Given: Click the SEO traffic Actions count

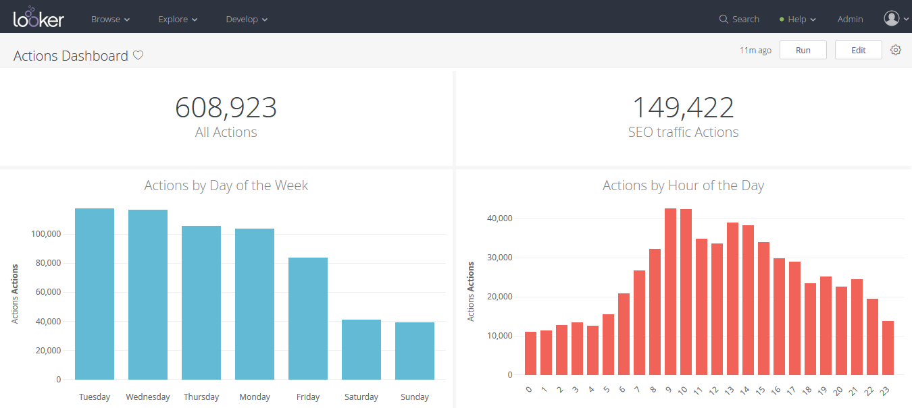Looking at the screenshot, I should tap(683, 108).
